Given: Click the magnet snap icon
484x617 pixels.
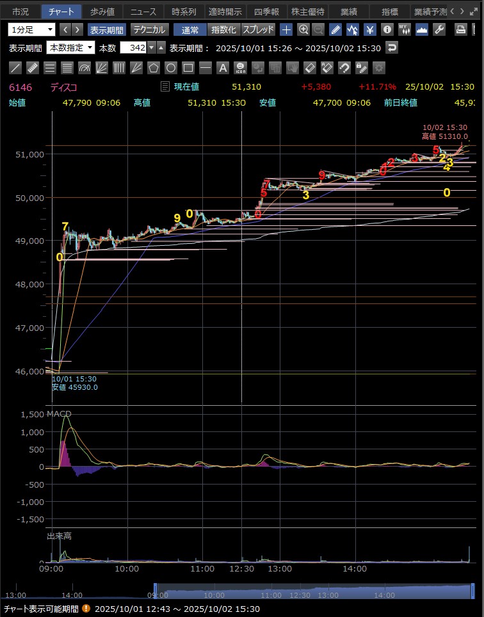Looking at the screenshot, I should [x=344, y=68].
